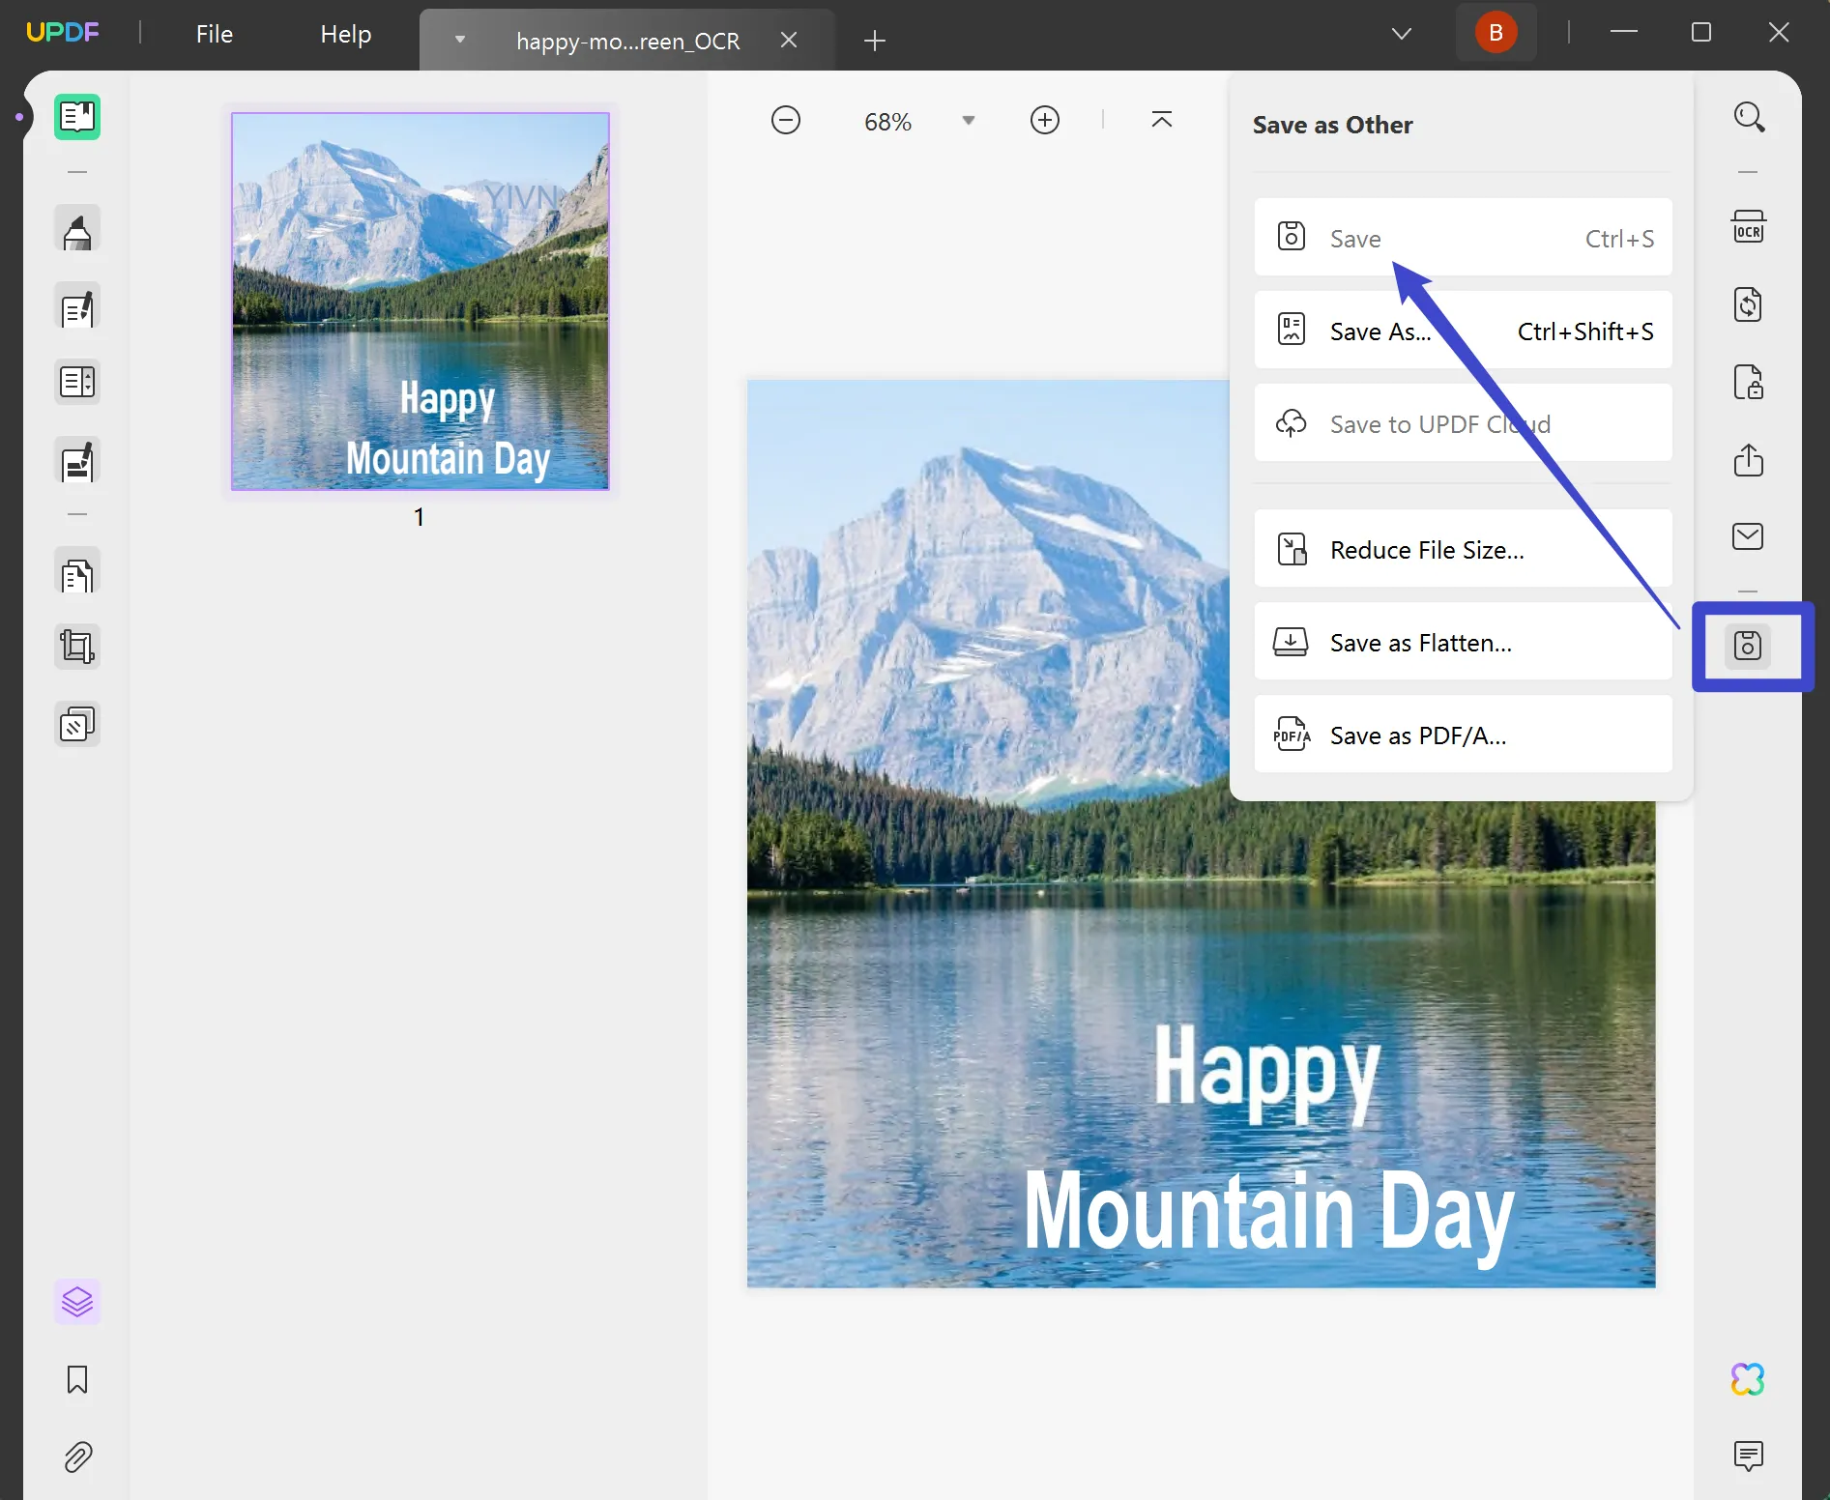
Task: Select Save as PDF/A... option
Action: pos(1464,735)
